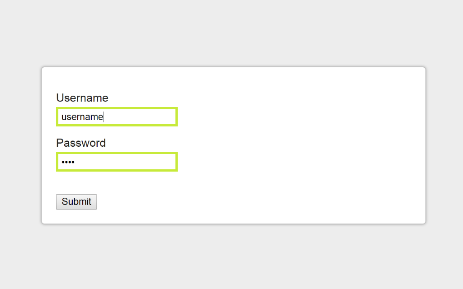Click the Submit button
This screenshot has width=463, height=289.
click(76, 202)
